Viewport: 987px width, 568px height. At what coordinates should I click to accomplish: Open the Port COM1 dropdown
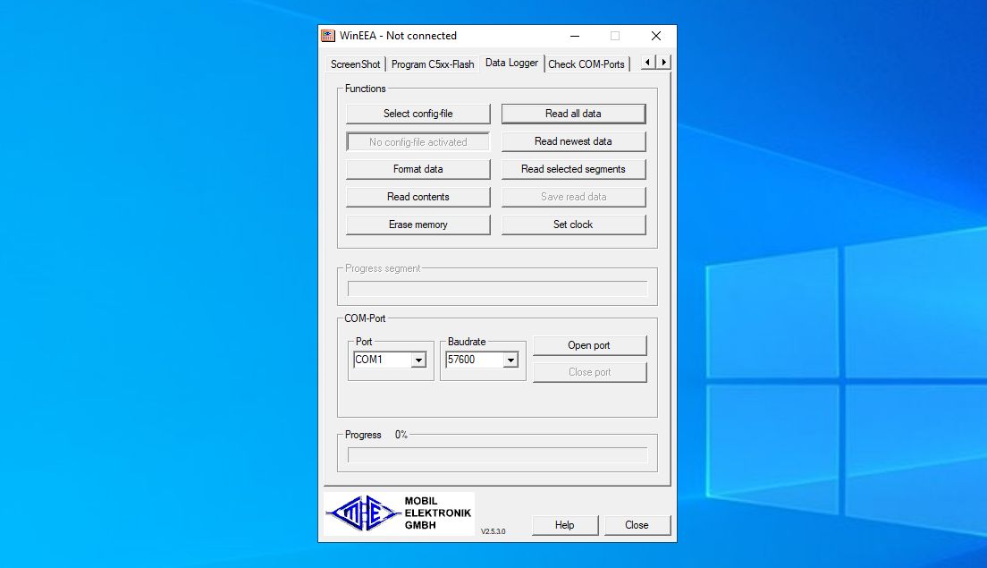point(418,360)
